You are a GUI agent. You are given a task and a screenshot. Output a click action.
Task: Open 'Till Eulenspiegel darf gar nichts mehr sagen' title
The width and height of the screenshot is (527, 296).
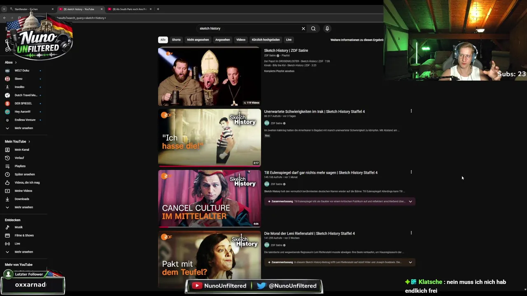[321, 173]
